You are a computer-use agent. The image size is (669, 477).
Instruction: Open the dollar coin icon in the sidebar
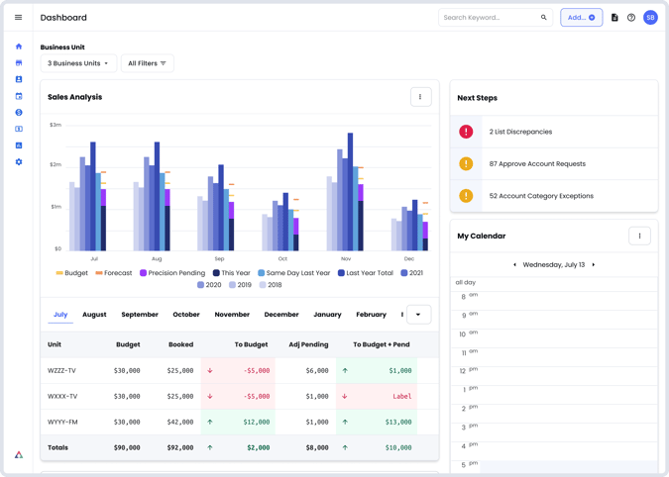(19, 113)
